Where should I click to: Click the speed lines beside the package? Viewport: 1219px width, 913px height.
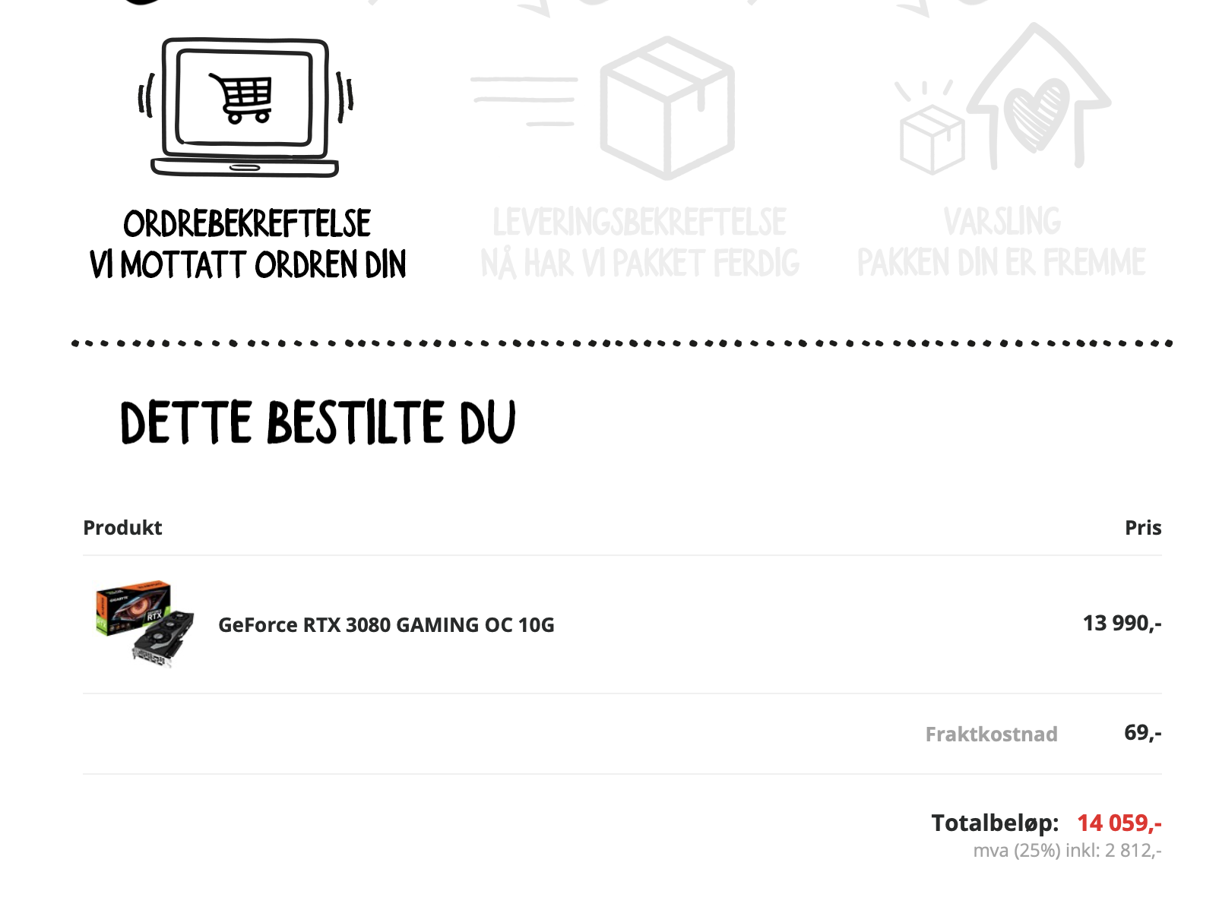524,101
